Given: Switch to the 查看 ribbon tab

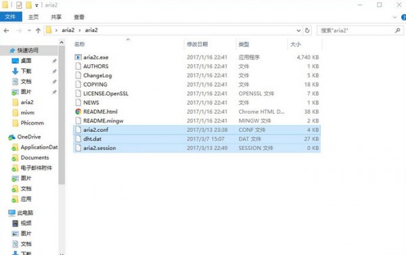Looking at the screenshot, I should (79, 17).
